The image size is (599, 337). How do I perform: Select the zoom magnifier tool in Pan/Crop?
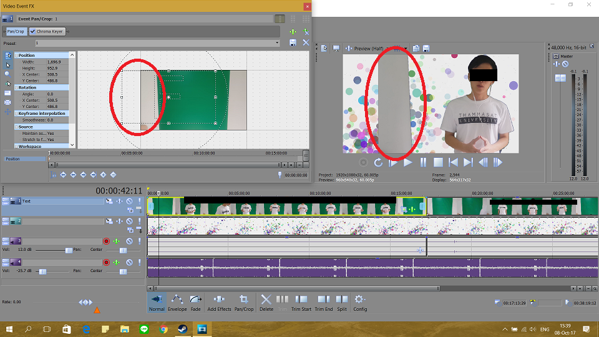pos(7,73)
